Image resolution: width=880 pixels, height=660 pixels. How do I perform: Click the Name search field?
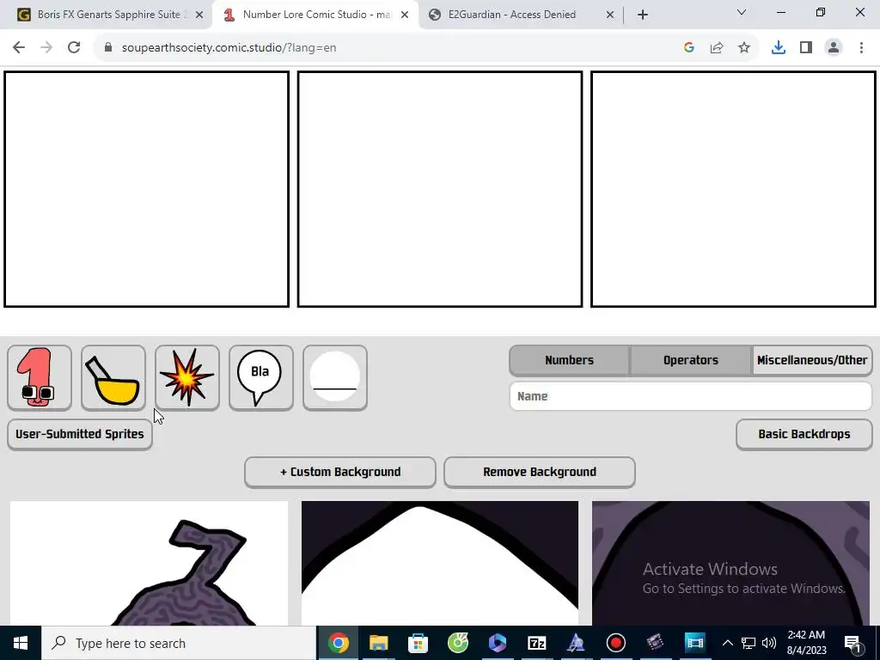pyautogui.click(x=691, y=396)
